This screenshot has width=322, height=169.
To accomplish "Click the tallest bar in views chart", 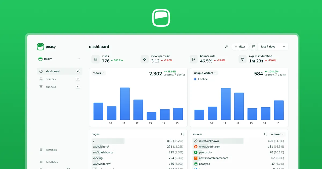I will 125,104.
